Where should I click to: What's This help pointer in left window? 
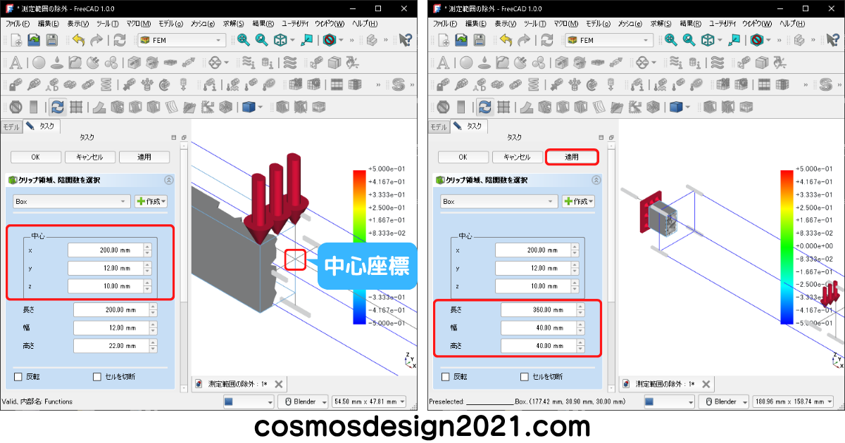click(405, 40)
